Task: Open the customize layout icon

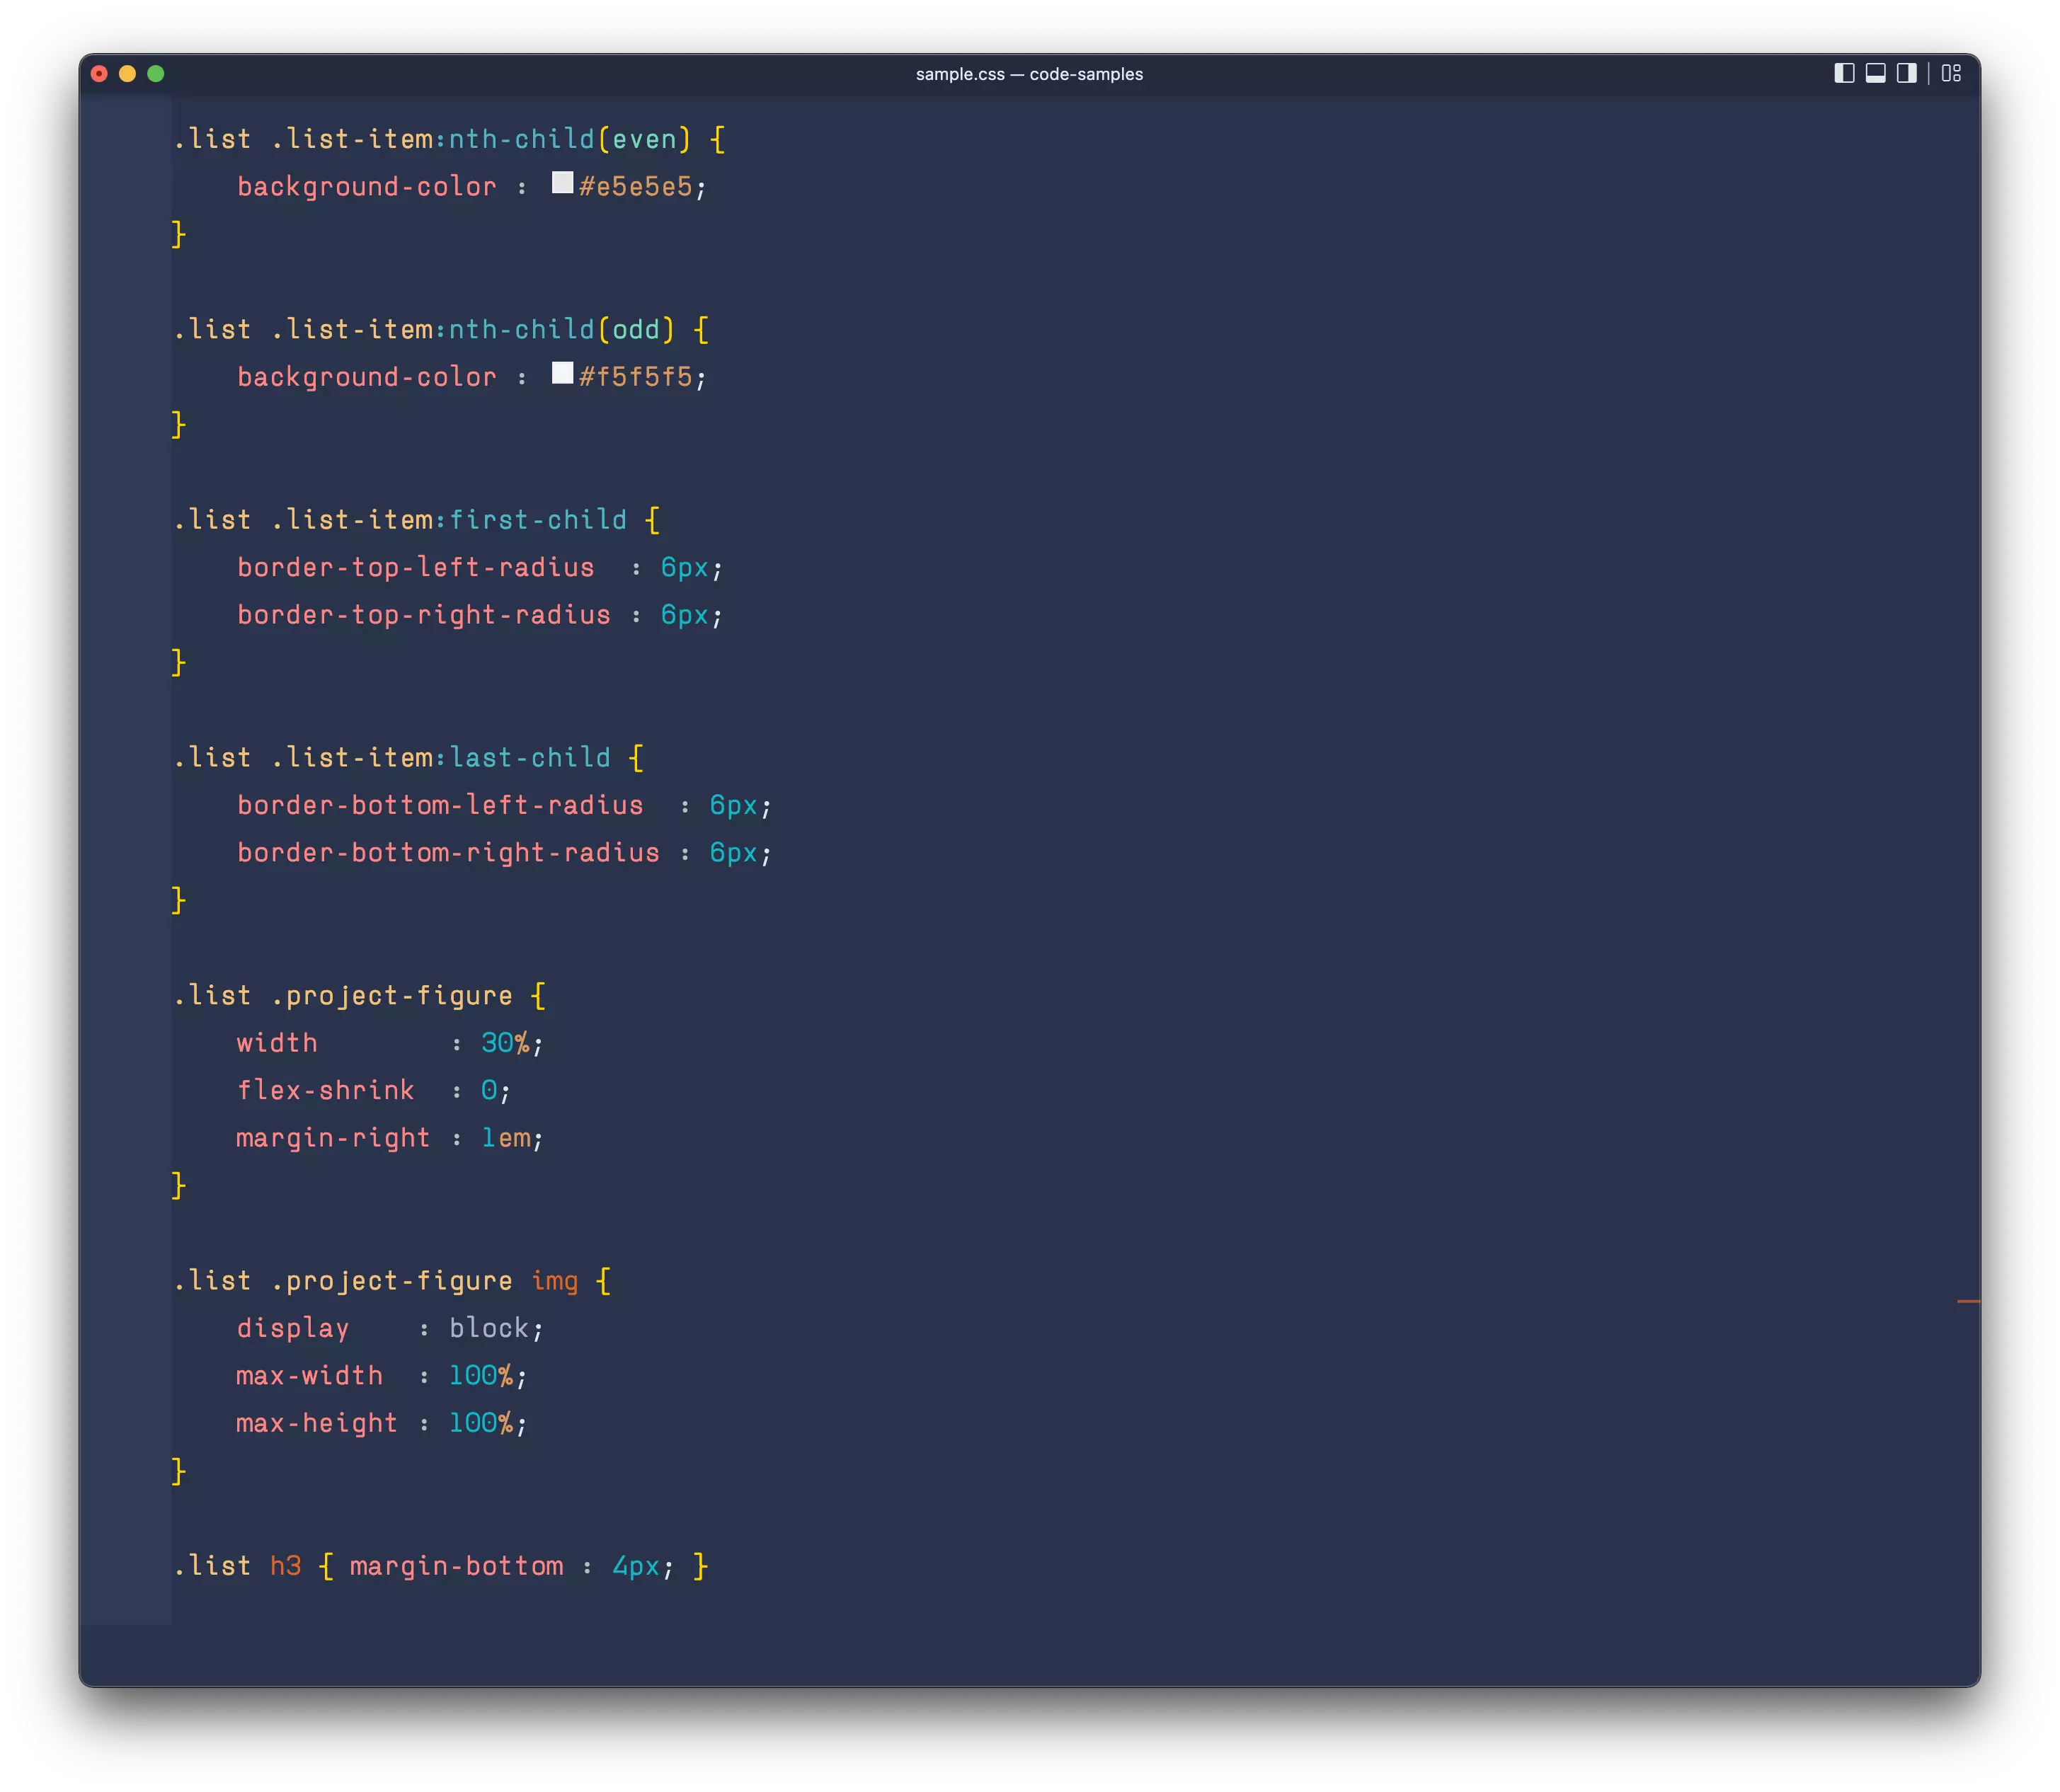Action: point(1951,73)
